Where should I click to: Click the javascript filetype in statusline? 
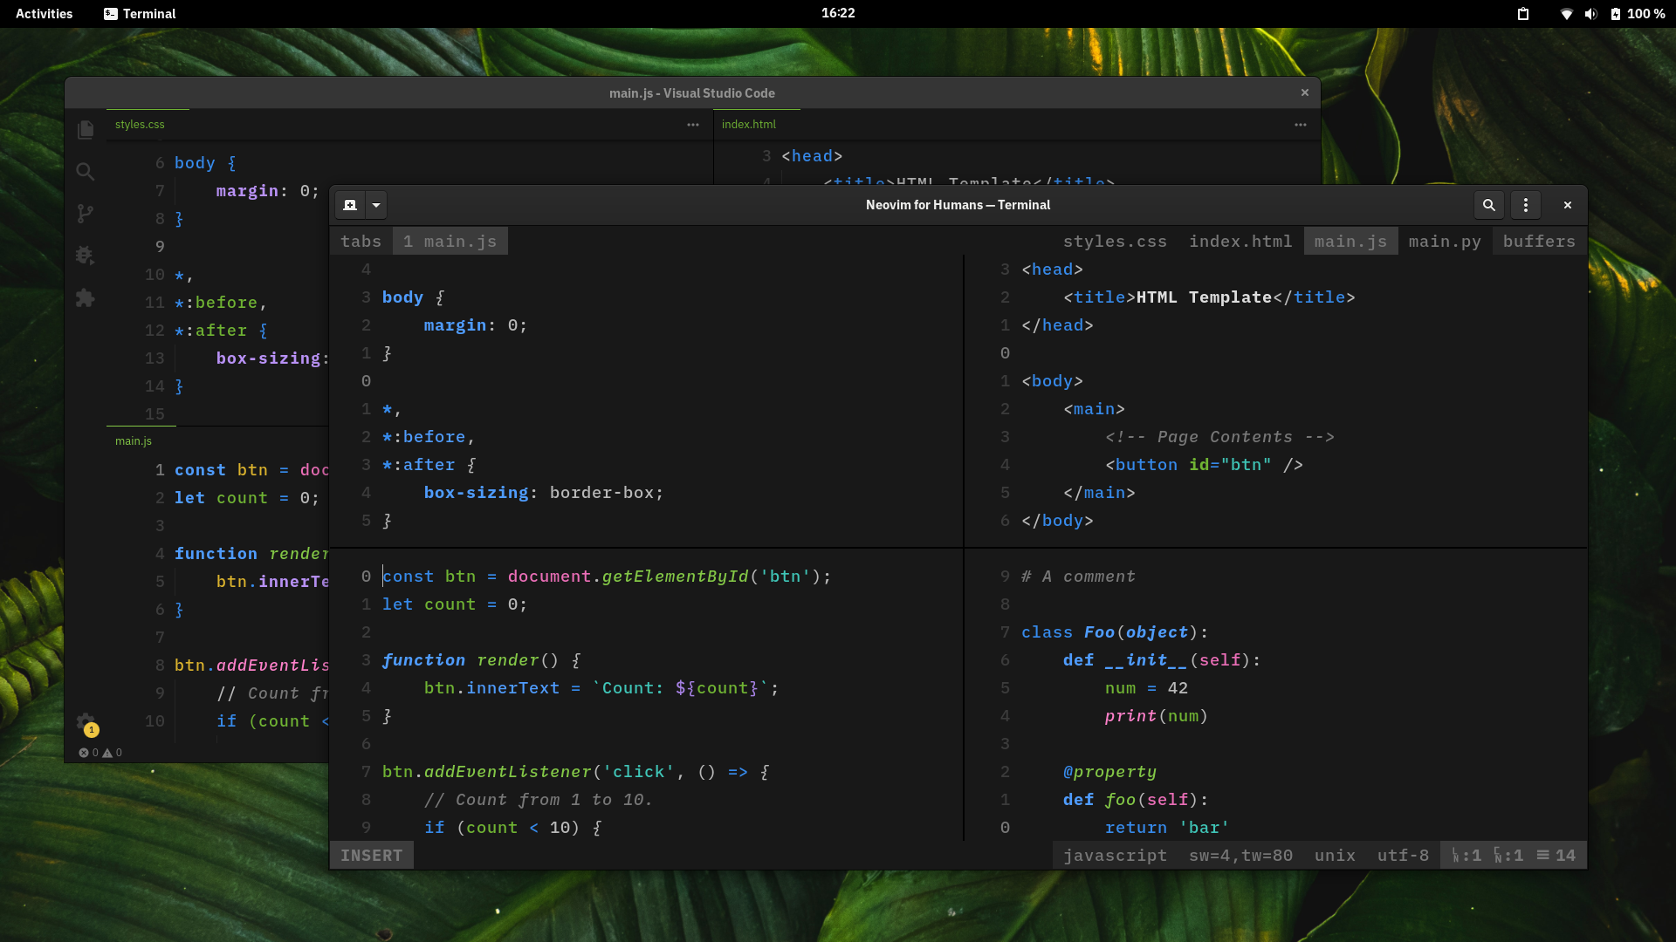click(1115, 856)
